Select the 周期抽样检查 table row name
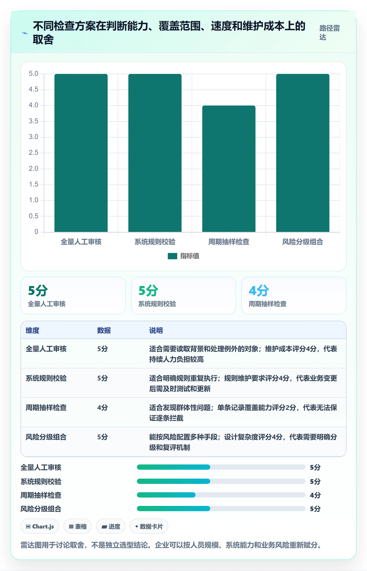Viewport: 367px width, 571px height. [x=46, y=408]
